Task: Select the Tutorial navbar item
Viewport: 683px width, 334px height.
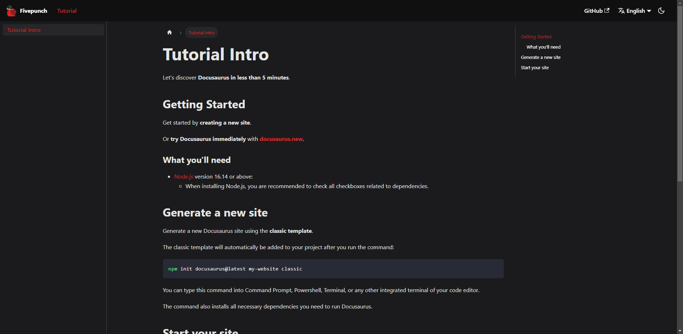Action: [67, 11]
